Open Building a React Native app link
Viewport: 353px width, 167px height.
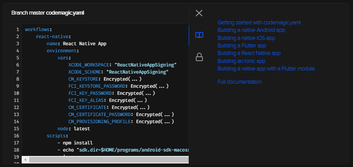(x=249, y=53)
